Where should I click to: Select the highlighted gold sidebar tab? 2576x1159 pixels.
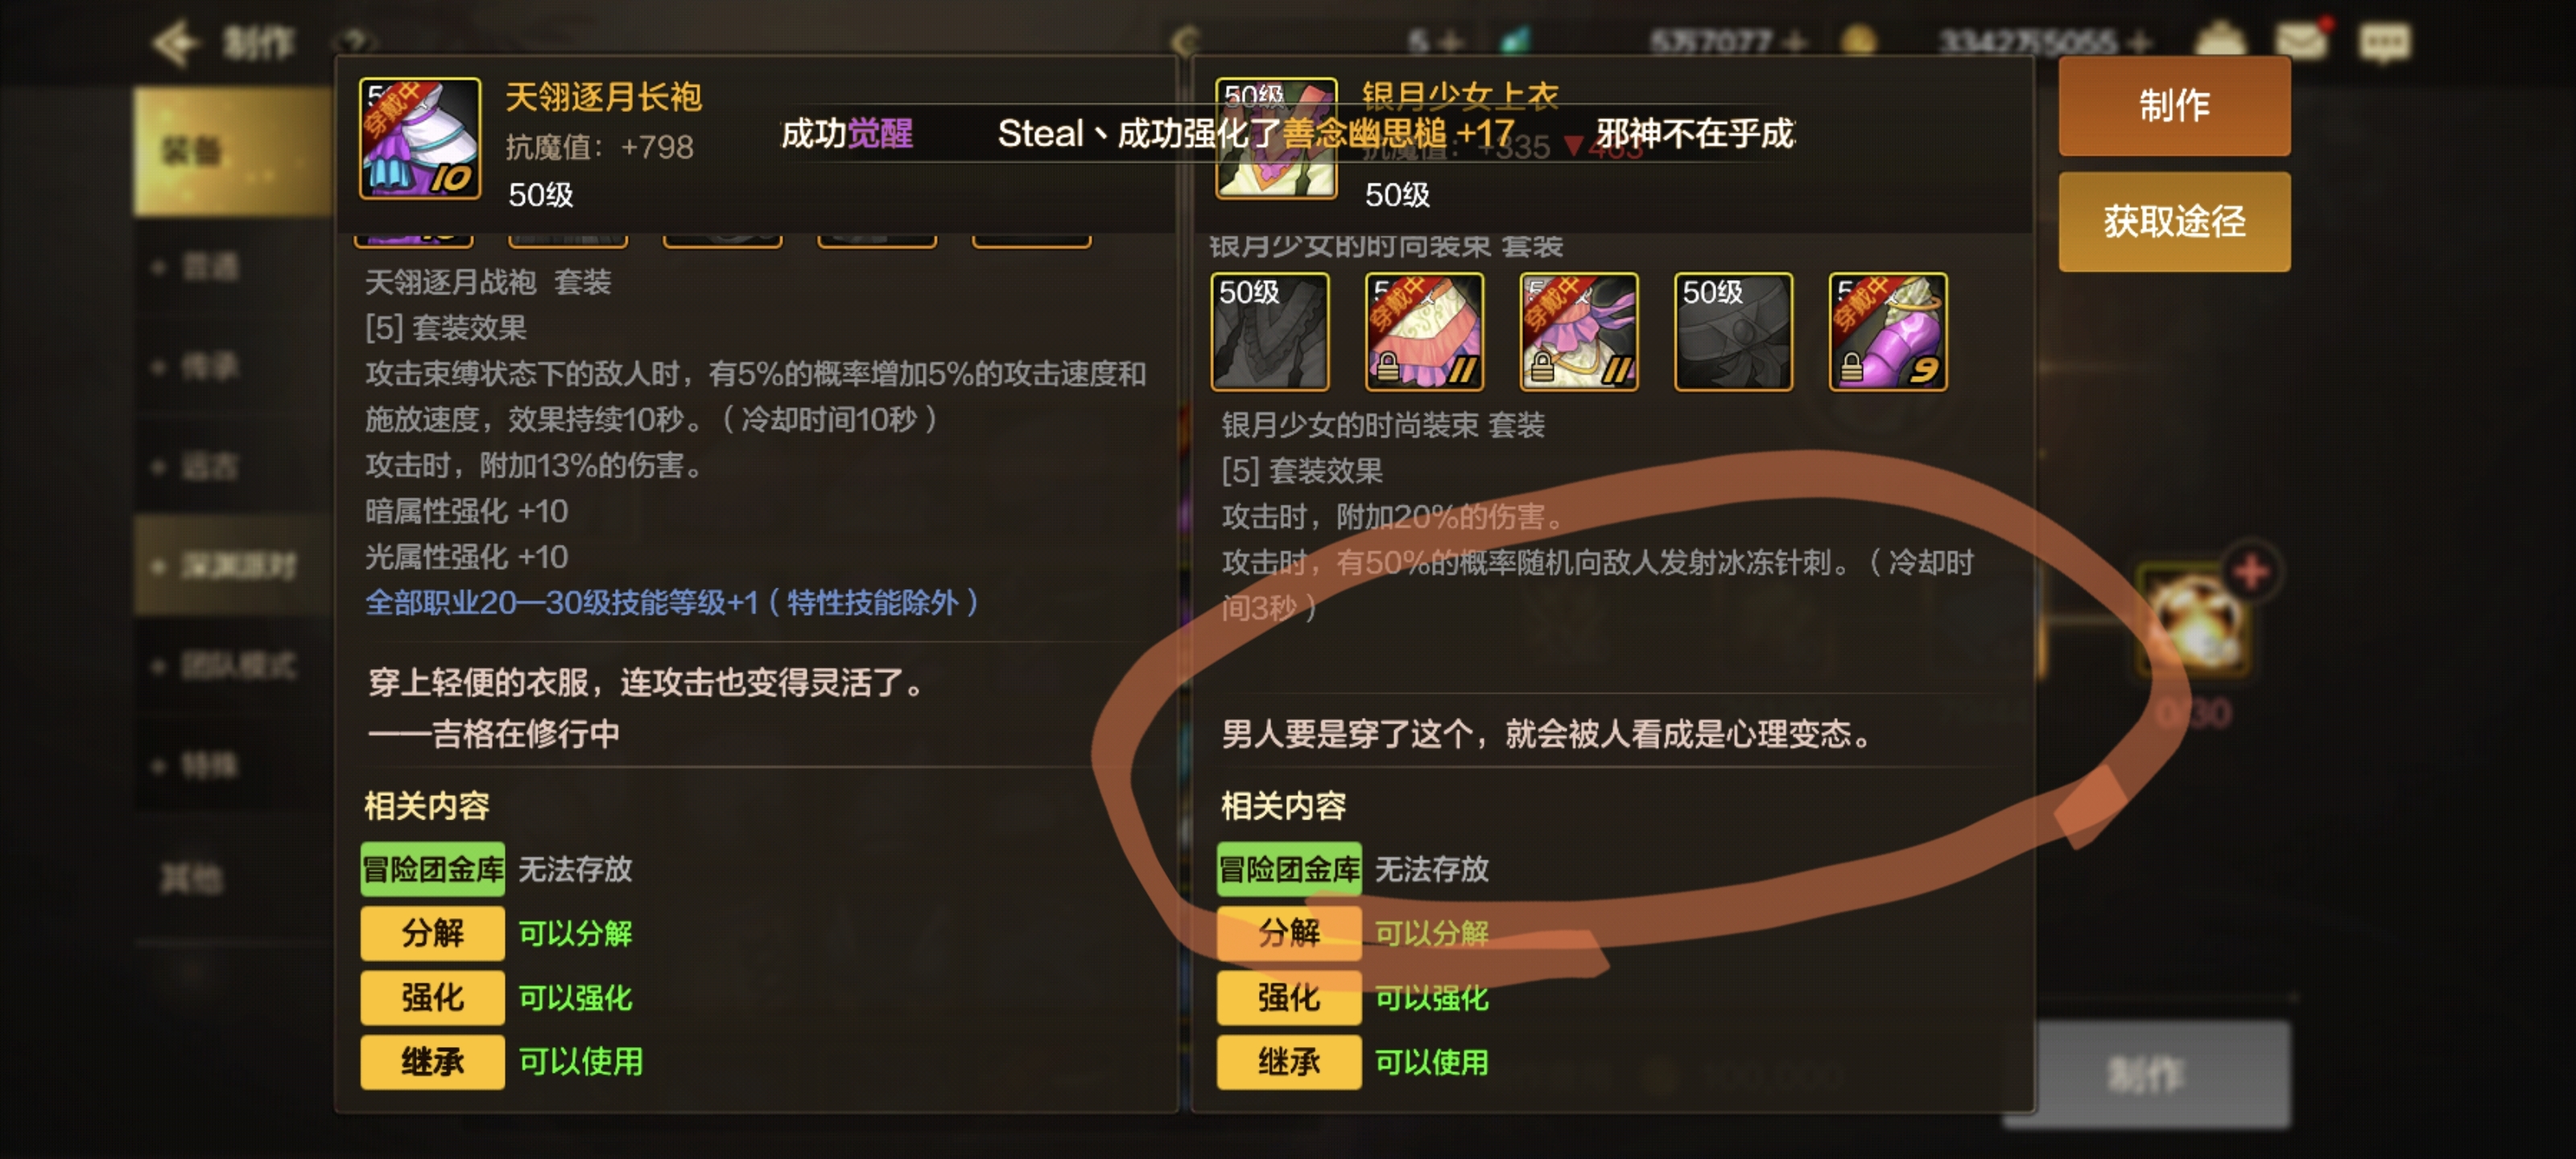point(233,151)
